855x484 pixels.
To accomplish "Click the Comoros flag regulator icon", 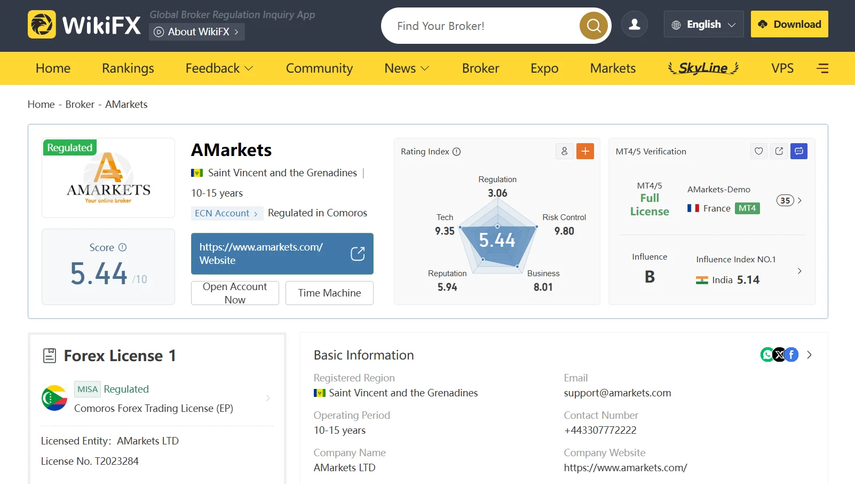I will [54, 398].
